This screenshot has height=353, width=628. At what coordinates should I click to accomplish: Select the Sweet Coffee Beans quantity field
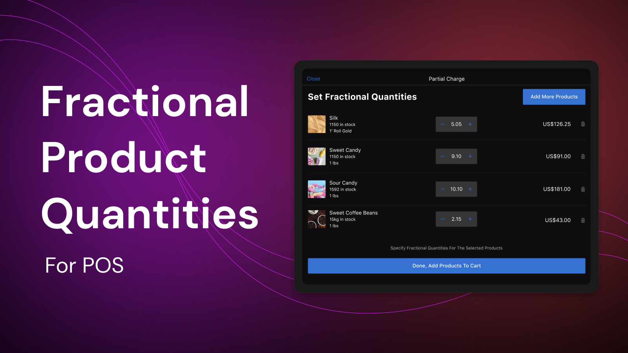pyautogui.click(x=456, y=219)
